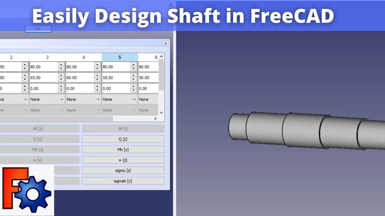Open the greyed None dropdown in column 5

coord(119,110)
